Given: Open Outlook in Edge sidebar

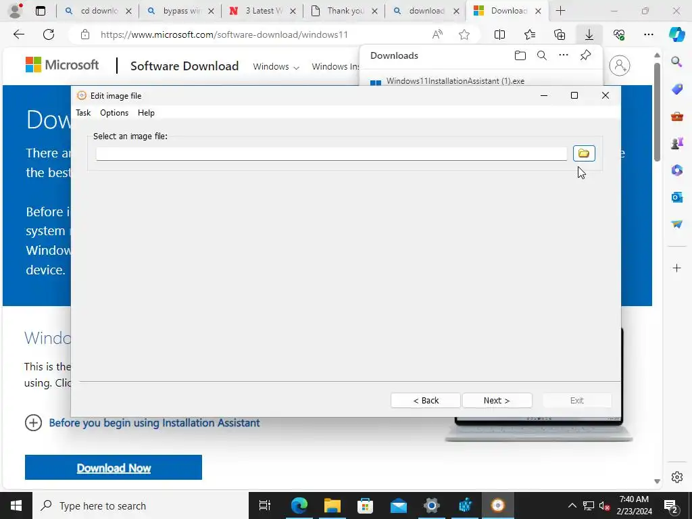Looking at the screenshot, I should 676,197.
